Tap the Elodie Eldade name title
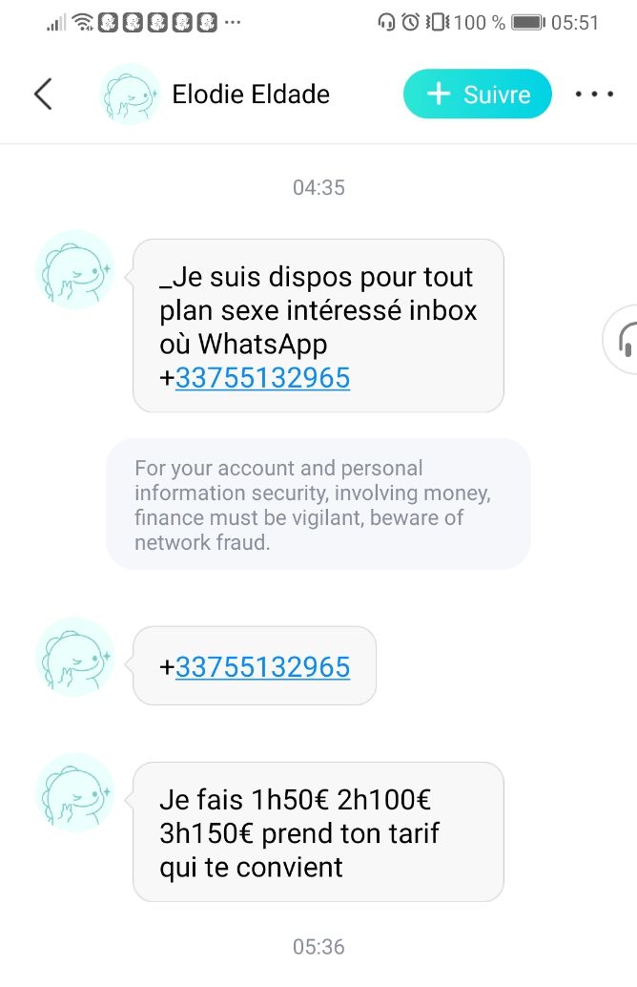This screenshot has width=637, height=987. click(251, 94)
